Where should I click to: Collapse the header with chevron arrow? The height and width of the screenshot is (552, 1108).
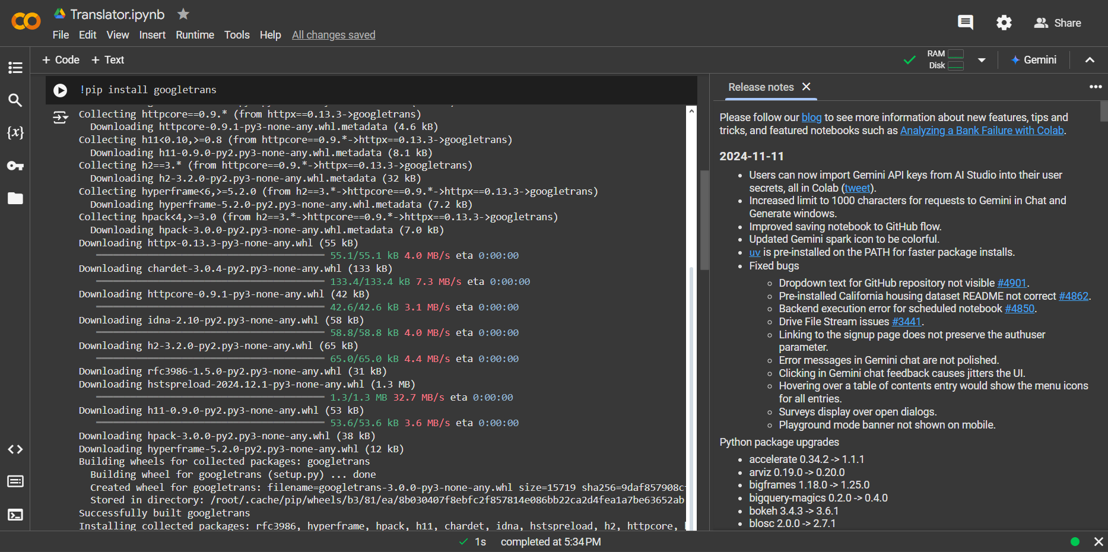pyautogui.click(x=1090, y=60)
